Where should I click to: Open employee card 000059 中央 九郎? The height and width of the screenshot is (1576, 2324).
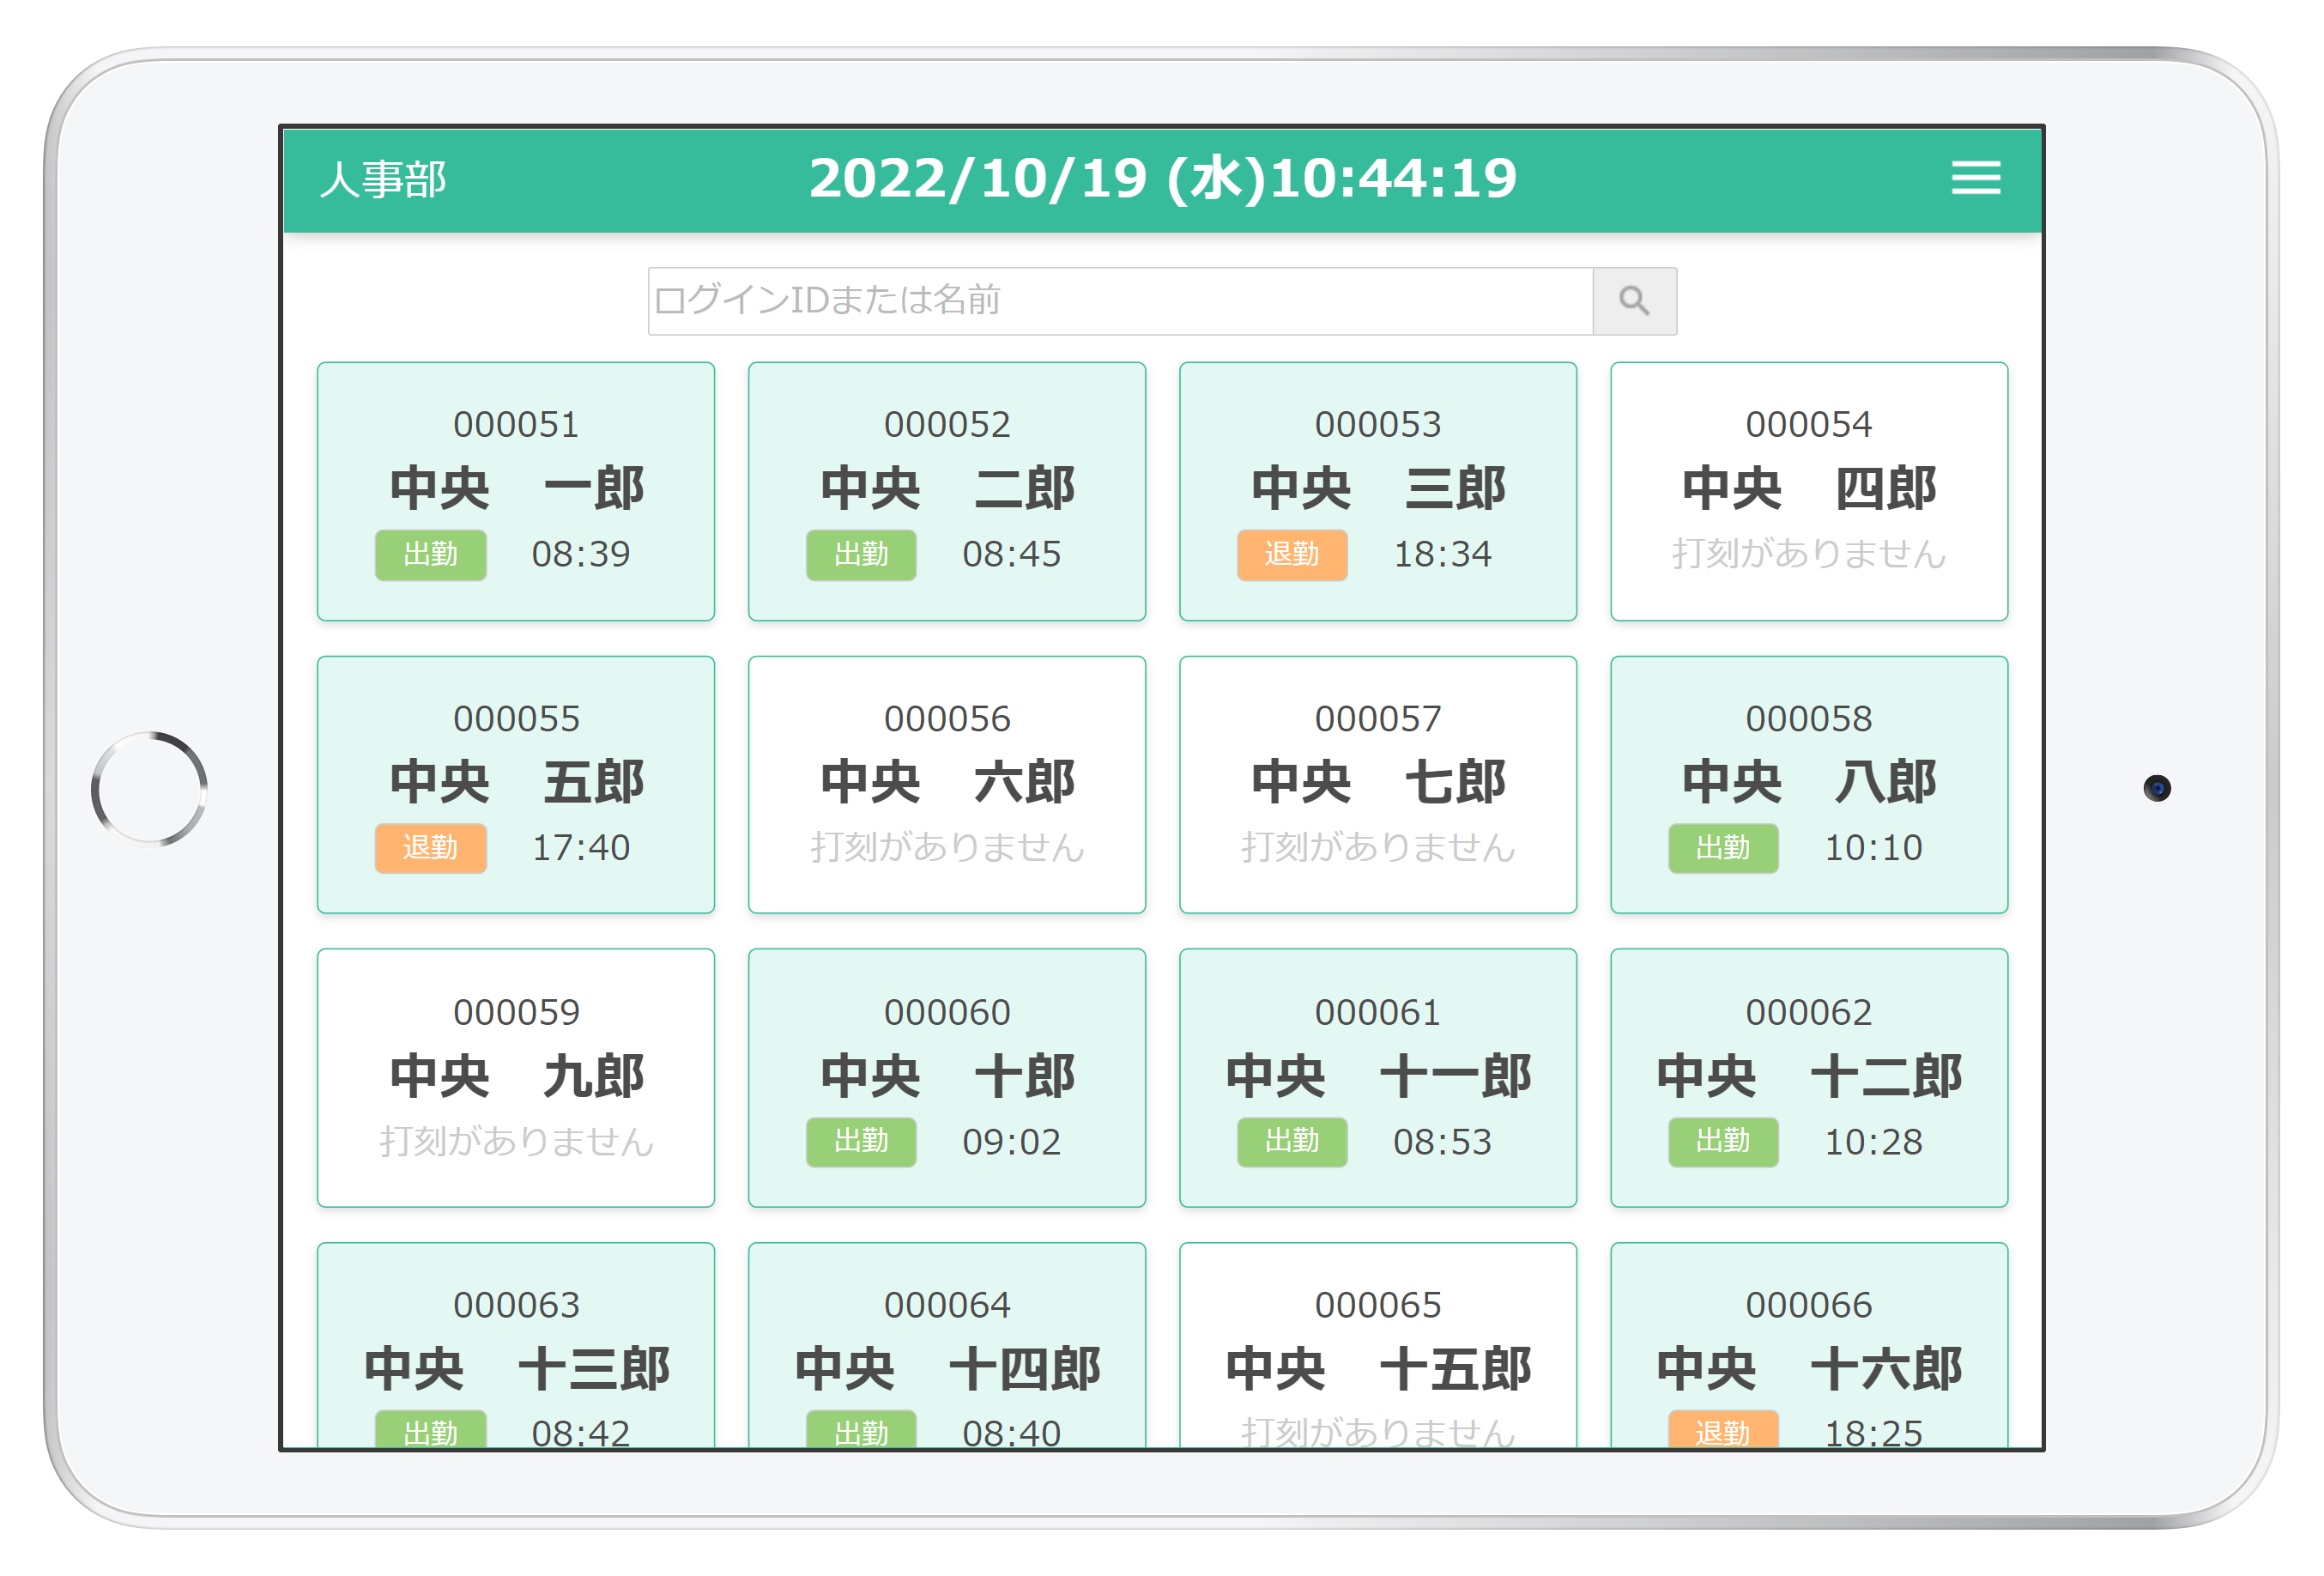coord(516,1077)
